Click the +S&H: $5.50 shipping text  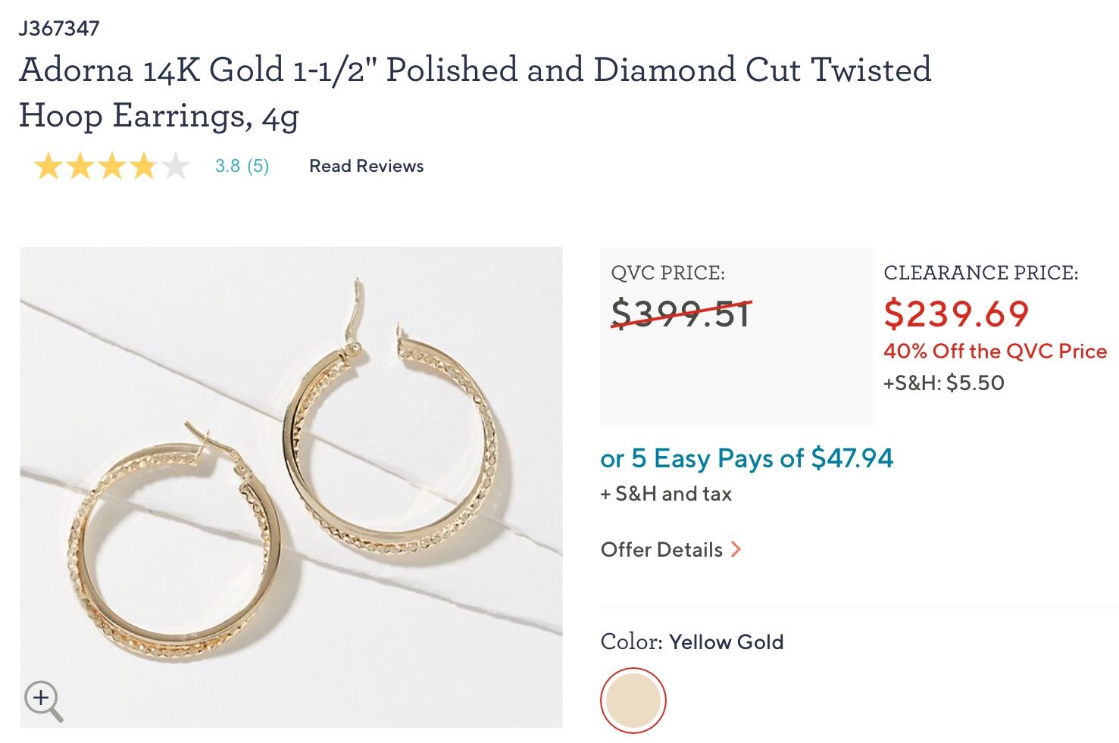943,382
